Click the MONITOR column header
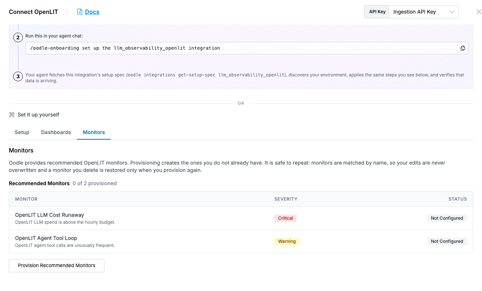This screenshot has width=482, height=291. (26, 199)
